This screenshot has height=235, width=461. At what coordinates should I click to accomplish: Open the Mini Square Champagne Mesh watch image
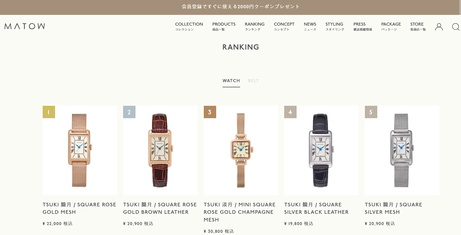click(x=241, y=150)
